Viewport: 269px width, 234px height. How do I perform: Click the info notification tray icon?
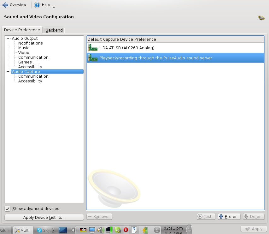156,230
